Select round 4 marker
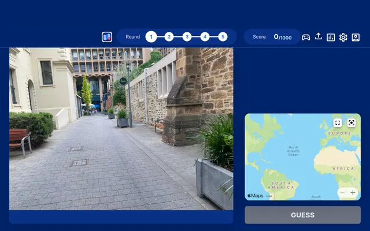 click(x=205, y=37)
